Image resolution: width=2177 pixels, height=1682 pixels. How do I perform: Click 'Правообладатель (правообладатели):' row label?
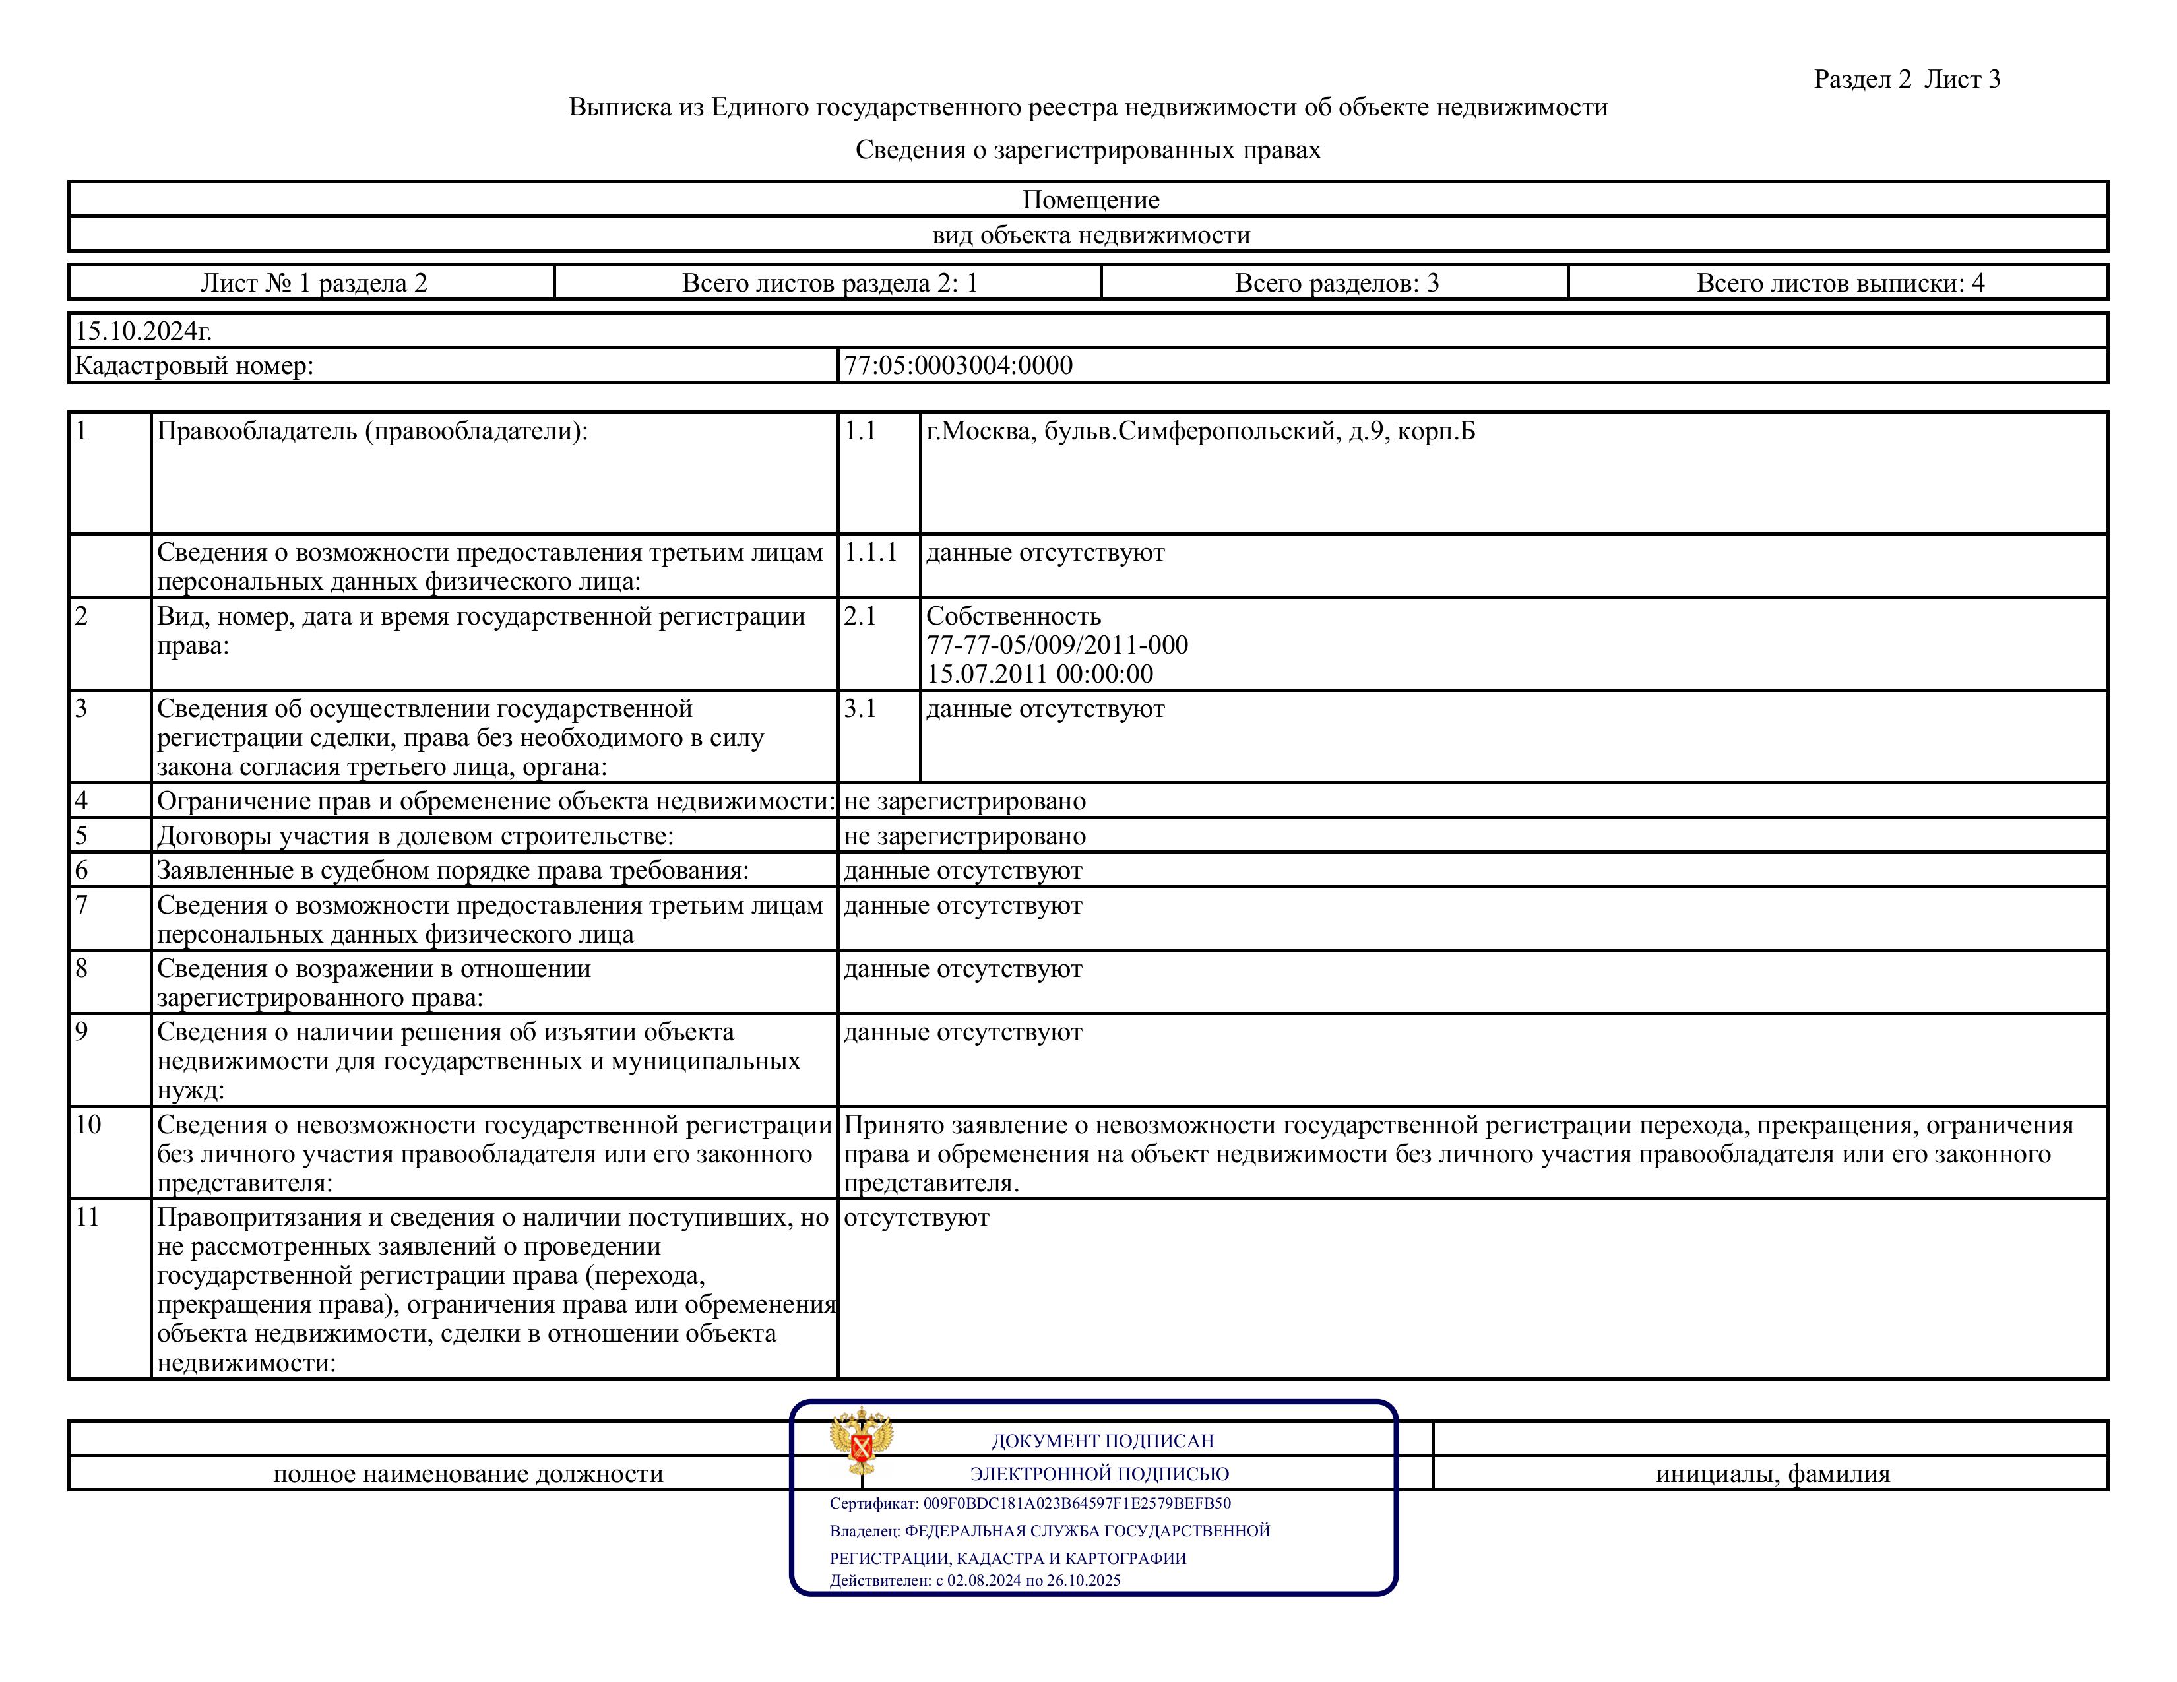(x=372, y=431)
